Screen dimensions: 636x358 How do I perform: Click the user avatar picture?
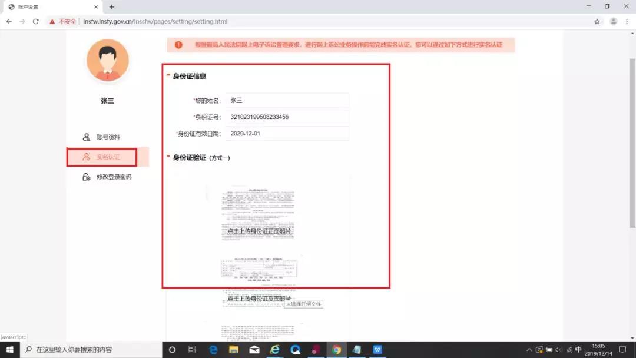pyautogui.click(x=108, y=61)
